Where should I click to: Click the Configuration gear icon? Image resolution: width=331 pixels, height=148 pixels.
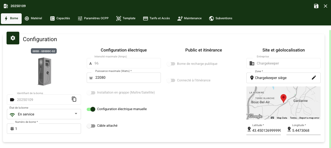(13, 38)
